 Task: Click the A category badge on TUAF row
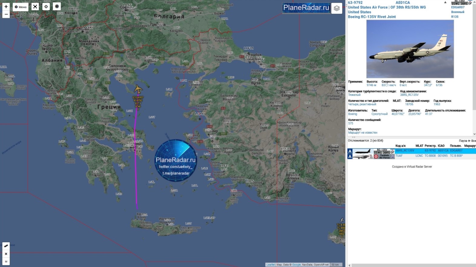(350, 156)
